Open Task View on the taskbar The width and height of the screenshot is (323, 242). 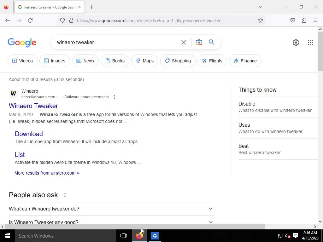(x=124, y=236)
